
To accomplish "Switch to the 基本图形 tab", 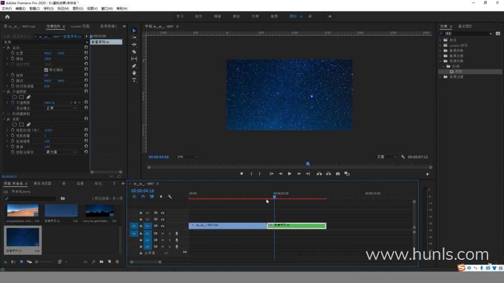I will [466, 26].
